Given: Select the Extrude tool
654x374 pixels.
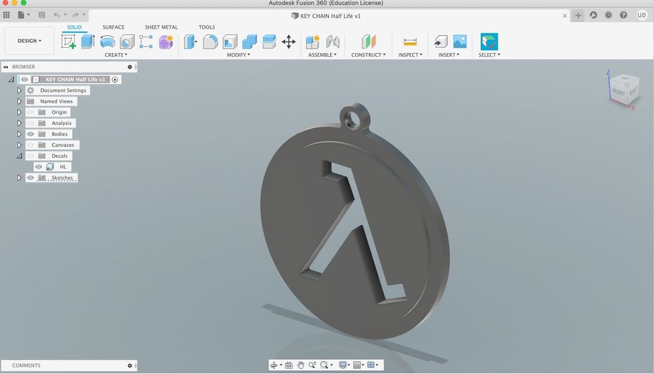Looking at the screenshot, I should (x=88, y=41).
